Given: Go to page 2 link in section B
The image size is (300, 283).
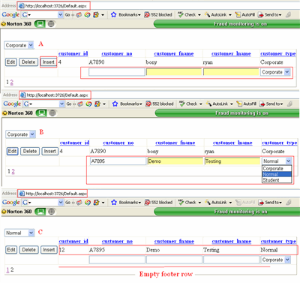Looking at the screenshot, I should (x=13, y=171).
